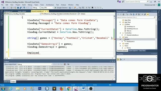Click Show All Files in Solution Explorer
The height and width of the screenshot is (91, 161).
coord(139,14)
